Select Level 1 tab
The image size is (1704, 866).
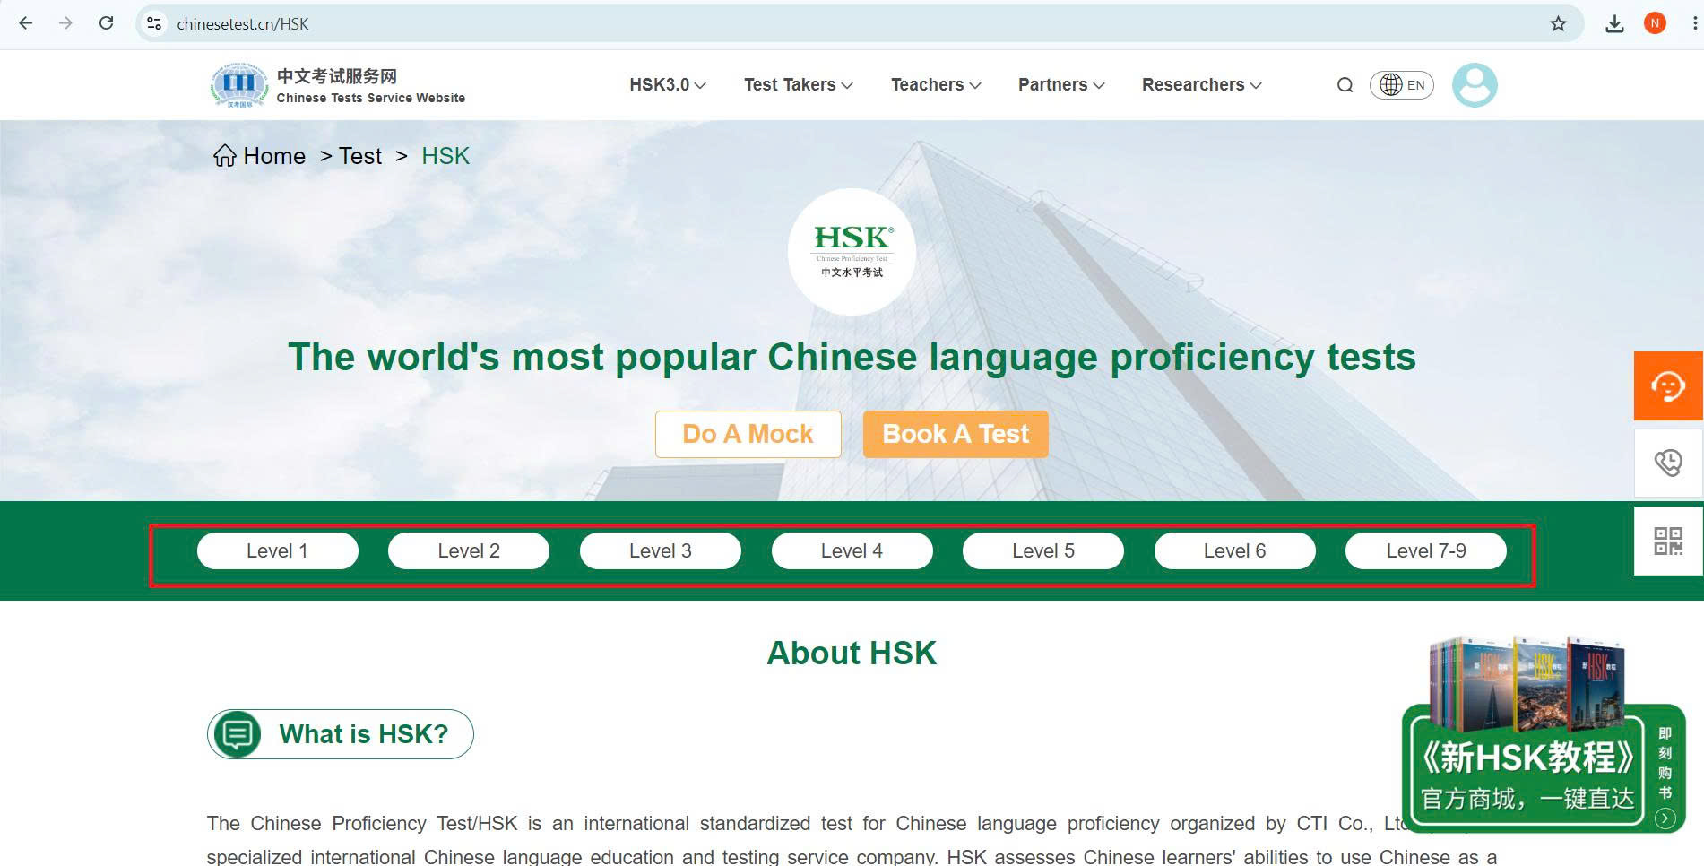(x=277, y=551)
